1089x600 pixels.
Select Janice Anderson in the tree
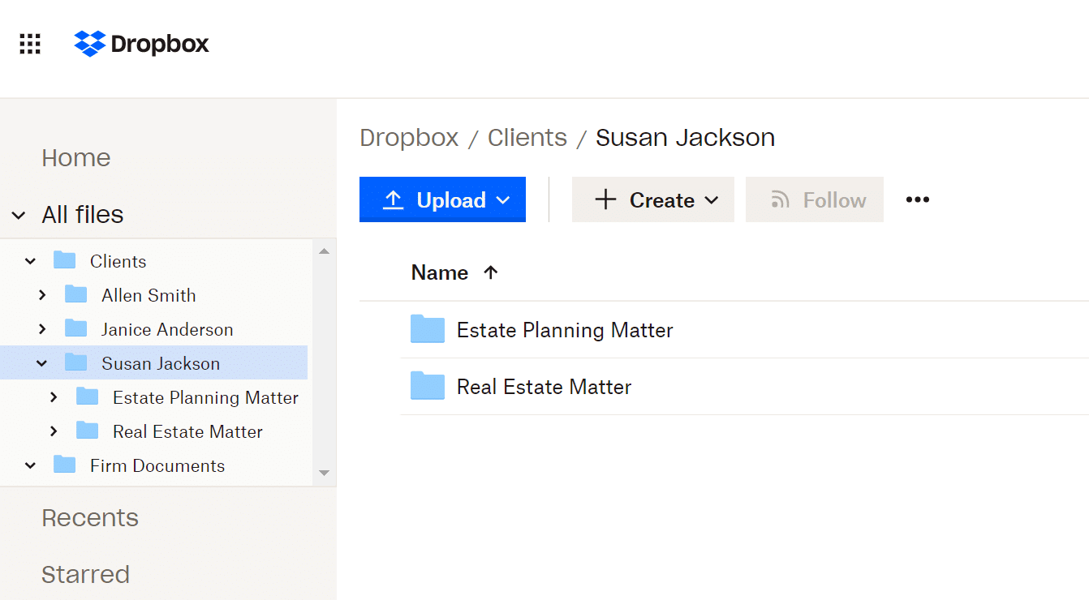click(x=167, y=329)
